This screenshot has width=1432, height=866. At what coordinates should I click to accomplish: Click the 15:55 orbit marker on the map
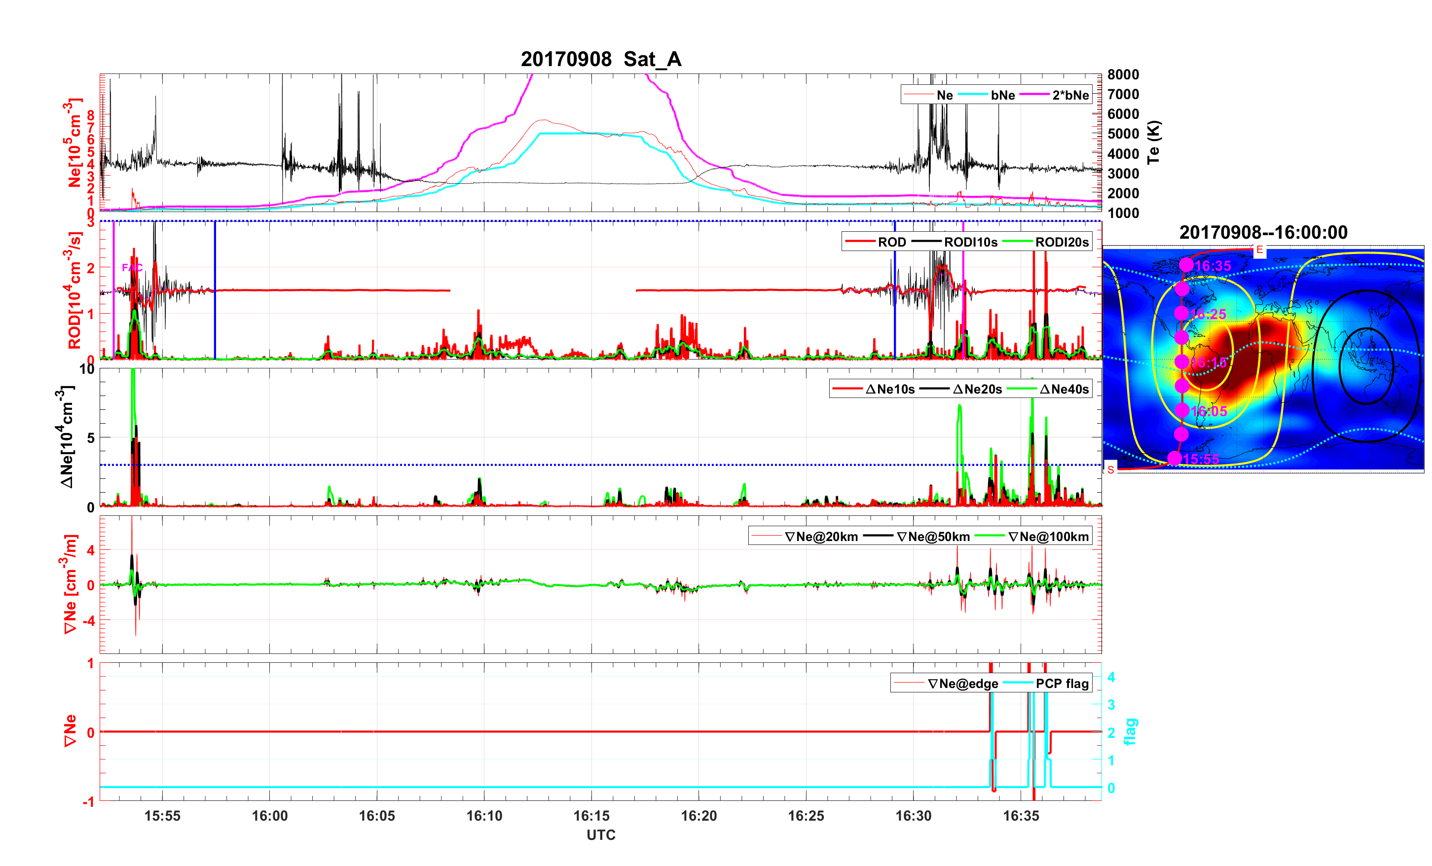point(1175,459)
